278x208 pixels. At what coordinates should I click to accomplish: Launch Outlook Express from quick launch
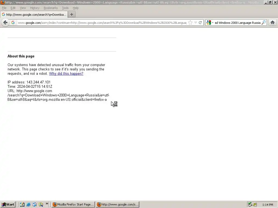point(34,204)
